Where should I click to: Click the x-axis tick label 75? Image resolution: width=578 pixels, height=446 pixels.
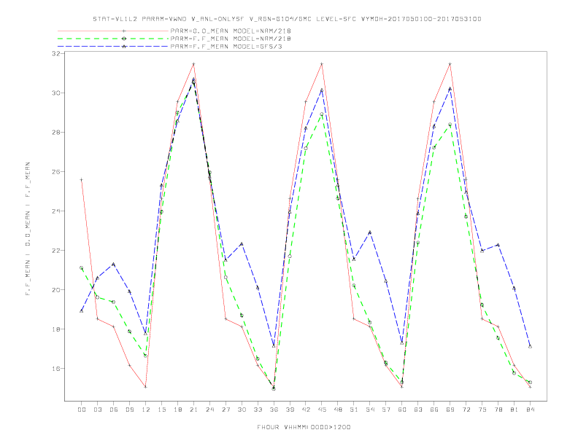coord(482,410)
